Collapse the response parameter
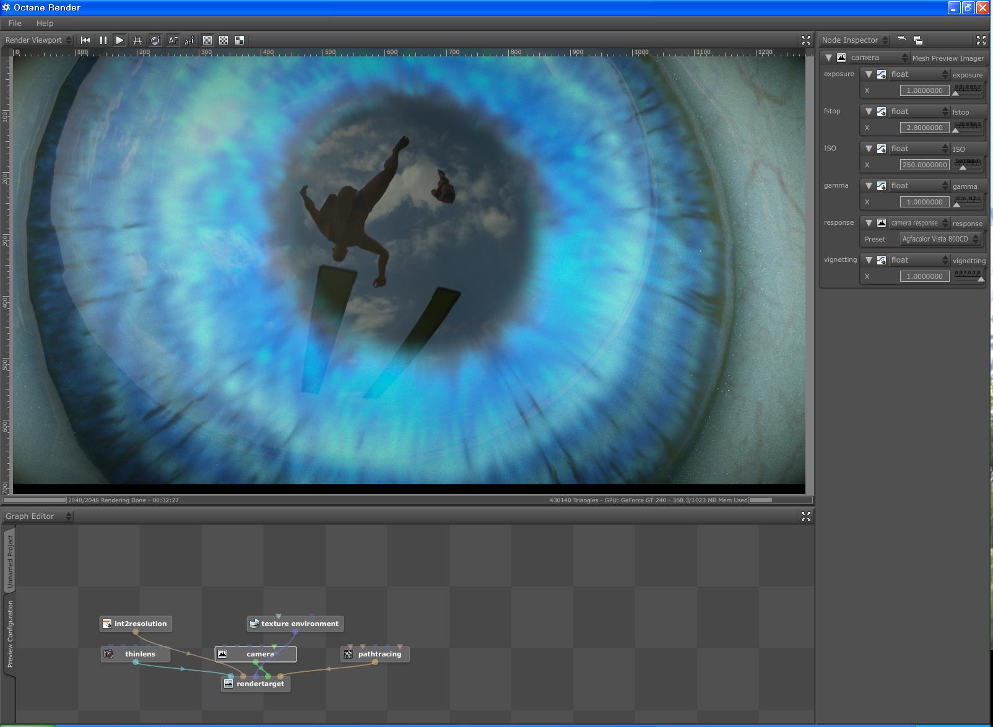993x727 pixels. (x=869, y=223)
